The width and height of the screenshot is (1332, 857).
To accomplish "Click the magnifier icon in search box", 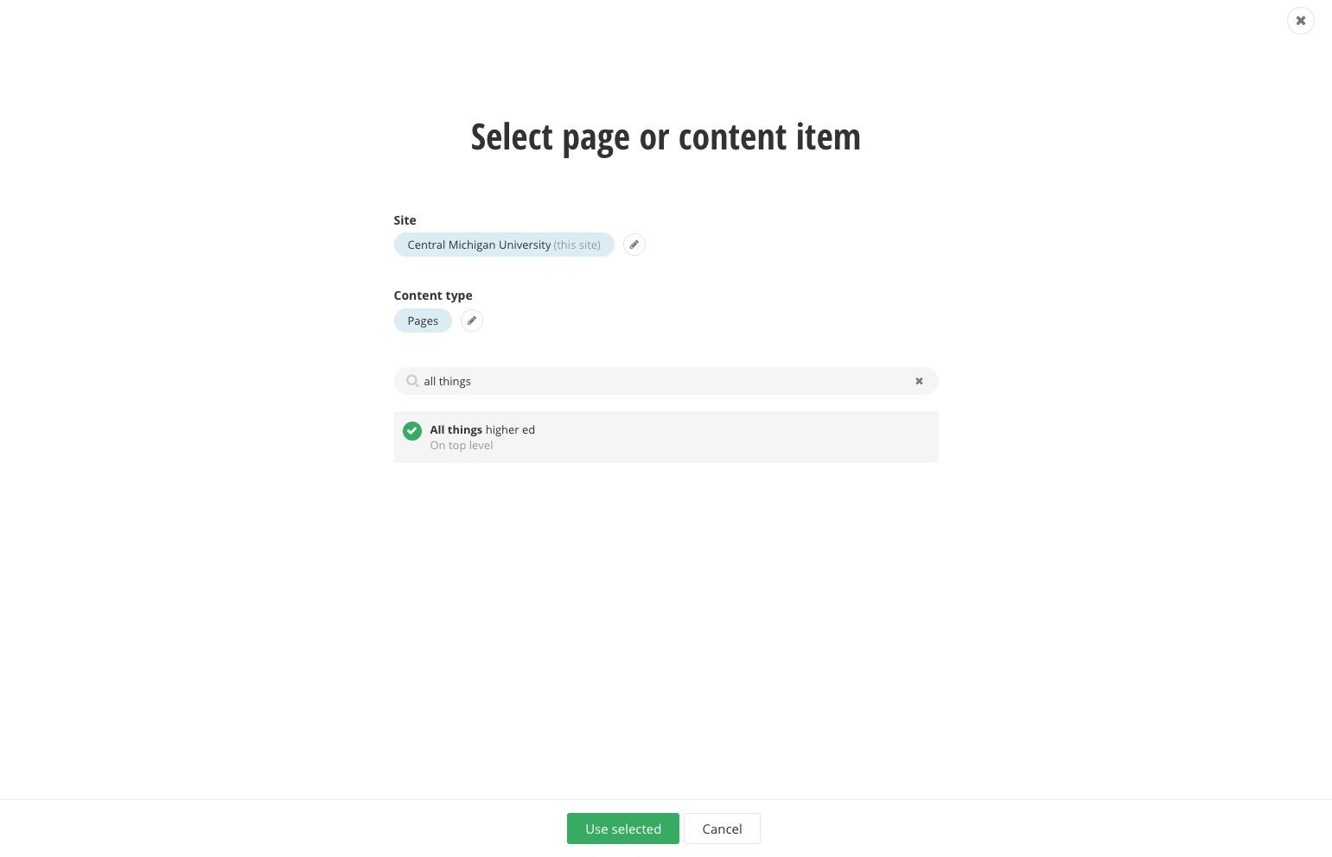I will [412, 381].
